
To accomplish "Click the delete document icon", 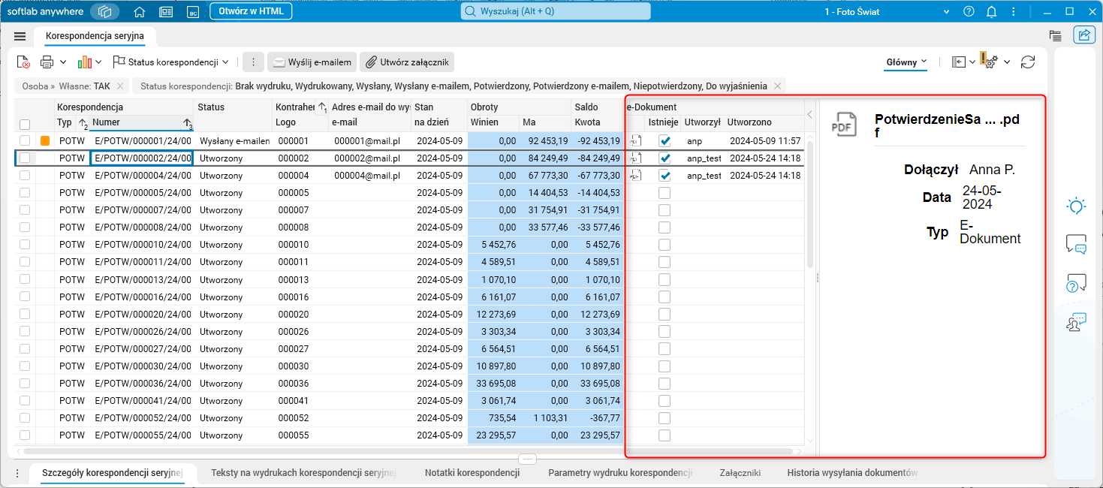I will point(23,62).
